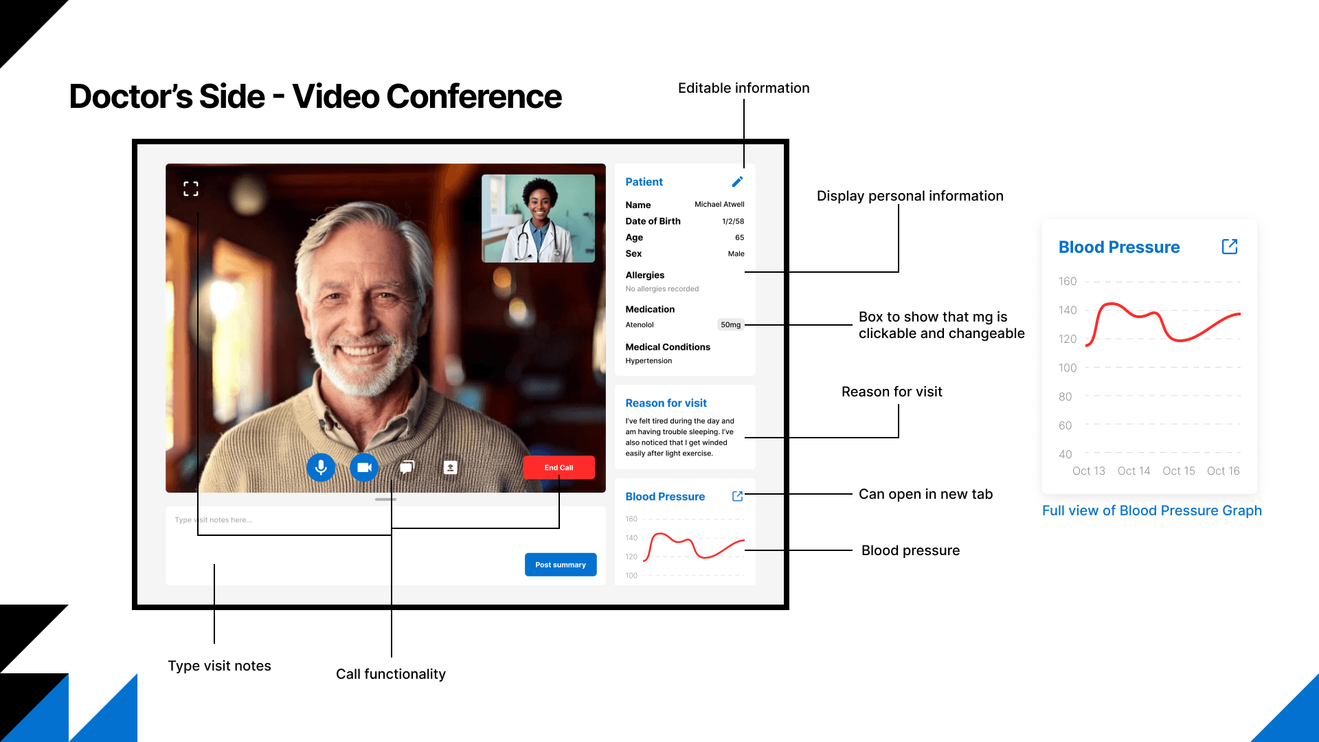Open the 50mg dosage box for Atenolol
The image size is (1319, 742).
coord(730,325)
